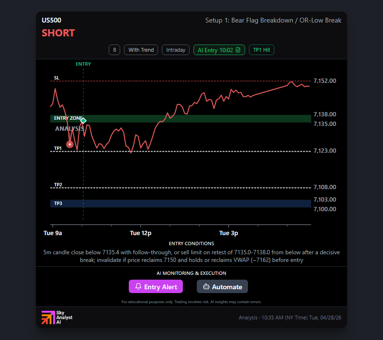Click the SL price label 7,152.00

pyautogui.click(x=325, y=81)
